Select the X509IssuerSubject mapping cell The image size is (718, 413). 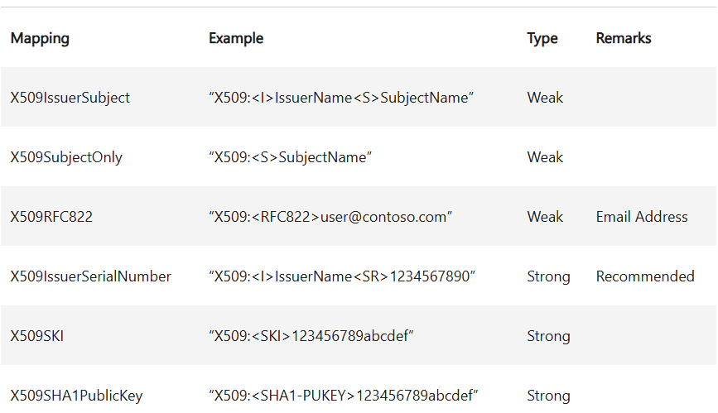coord(70,98)
